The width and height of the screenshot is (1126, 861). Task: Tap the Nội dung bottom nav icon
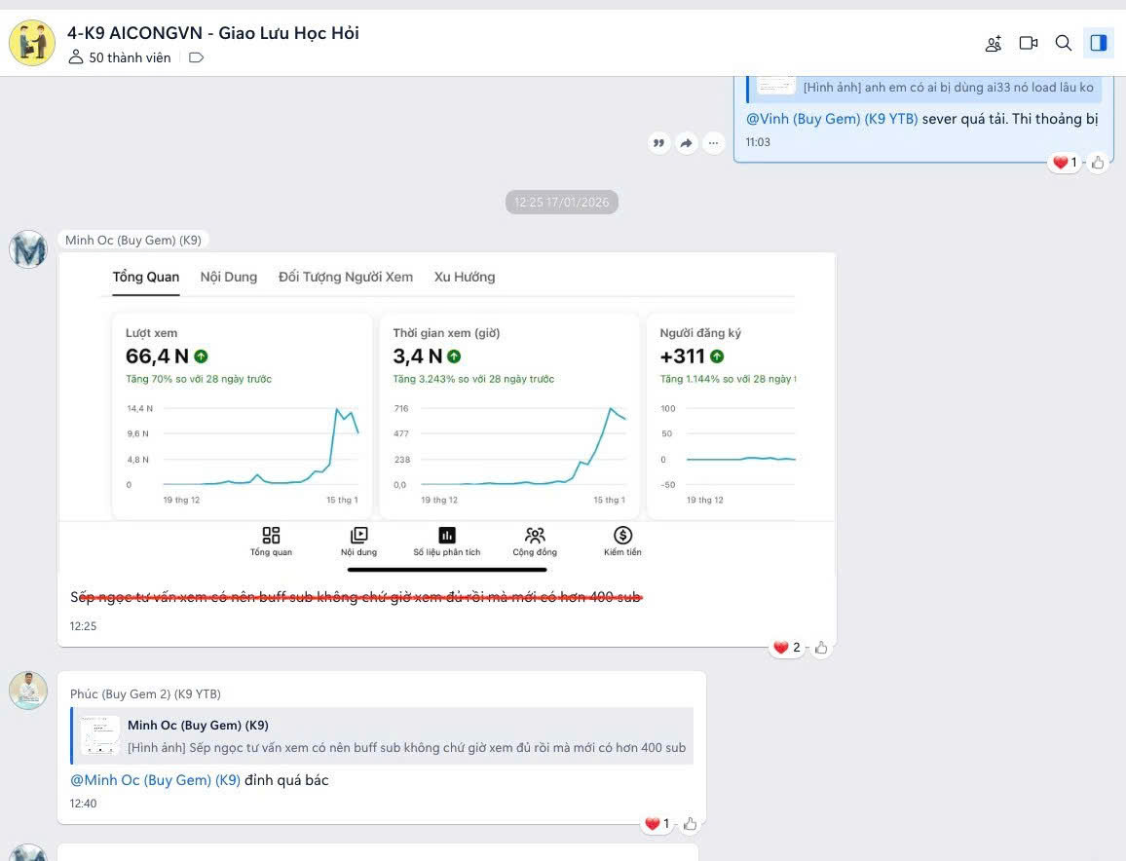click(358, 541)
